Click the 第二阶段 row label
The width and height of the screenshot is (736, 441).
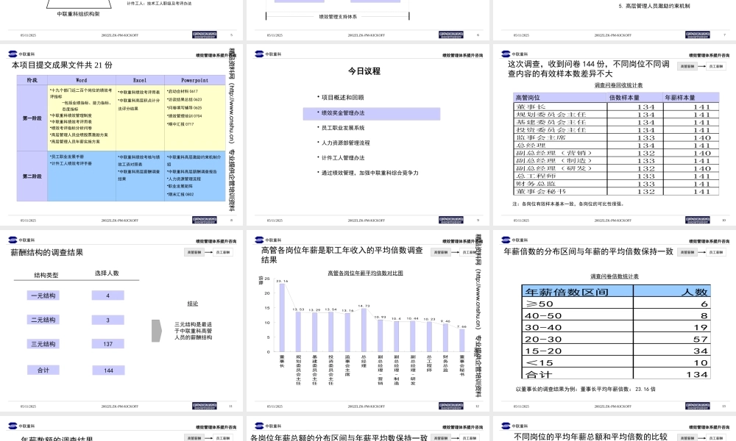(x=32, y=176)
